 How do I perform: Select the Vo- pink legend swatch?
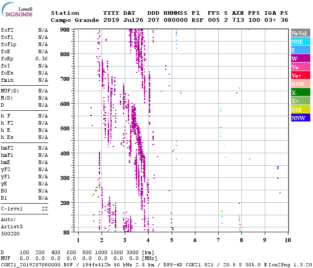click(x=300, y=67)
